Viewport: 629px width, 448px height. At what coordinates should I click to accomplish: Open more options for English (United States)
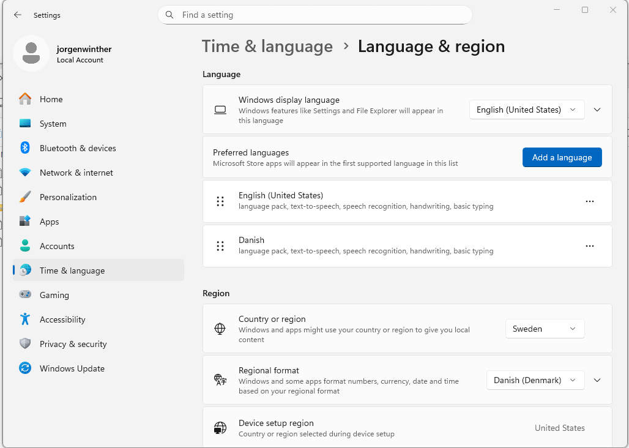(590, 201)
